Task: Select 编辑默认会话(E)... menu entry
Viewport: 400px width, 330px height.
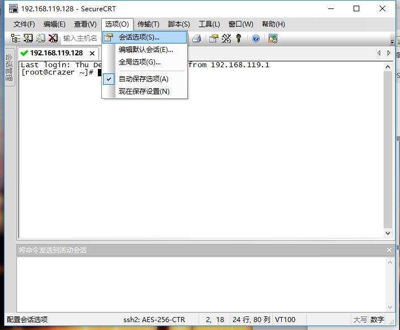Action: (x=145, y=50)
